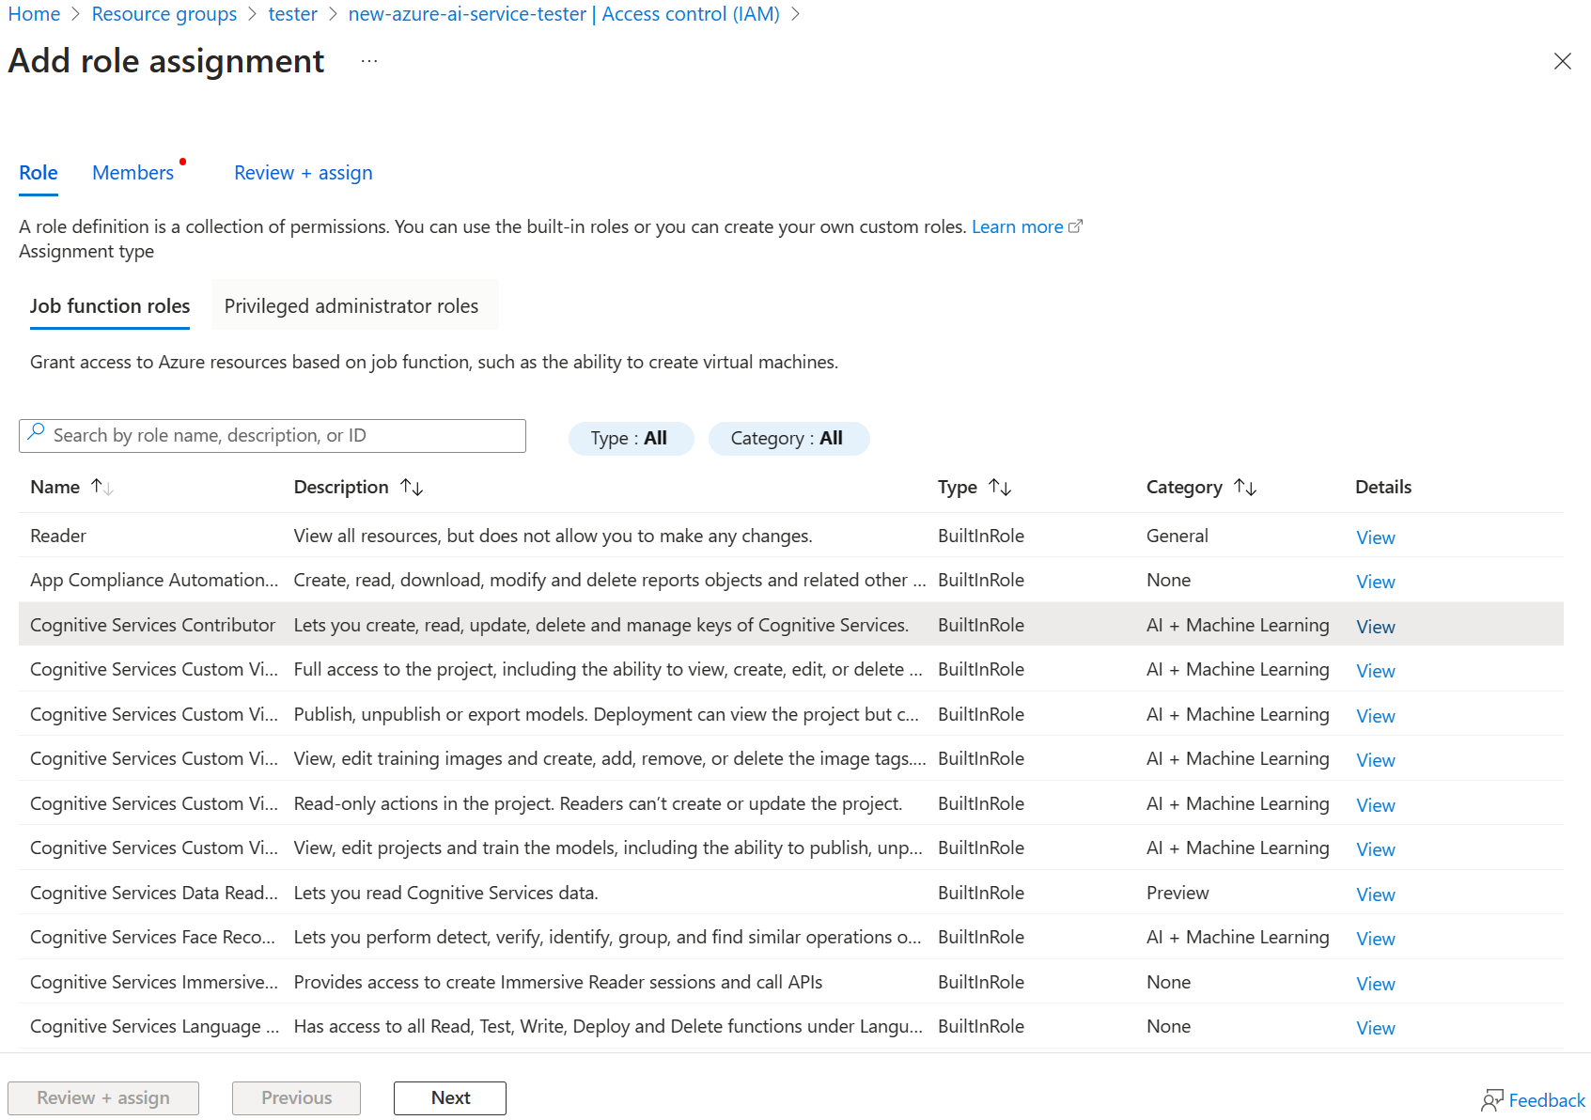Sort roles by the Name arrows
Viewport: 1591px width, 1120px height.
[x=102, y=487]
